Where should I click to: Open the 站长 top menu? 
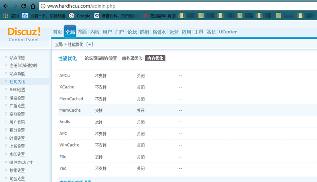211,32
